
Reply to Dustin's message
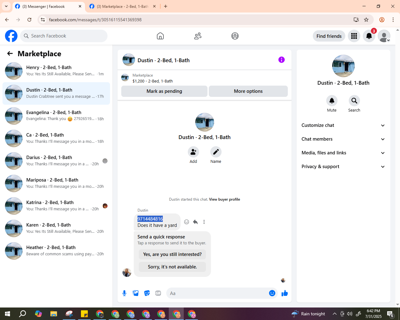click(x=195, y=222)
